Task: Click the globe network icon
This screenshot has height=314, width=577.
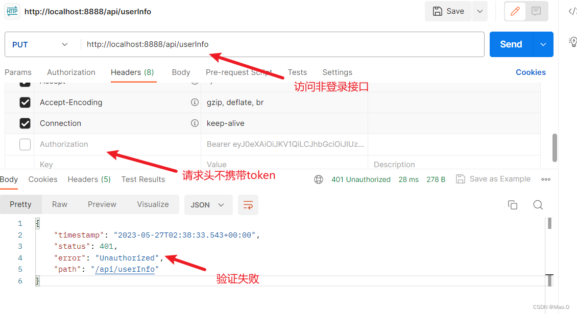Action: point(319,179)
